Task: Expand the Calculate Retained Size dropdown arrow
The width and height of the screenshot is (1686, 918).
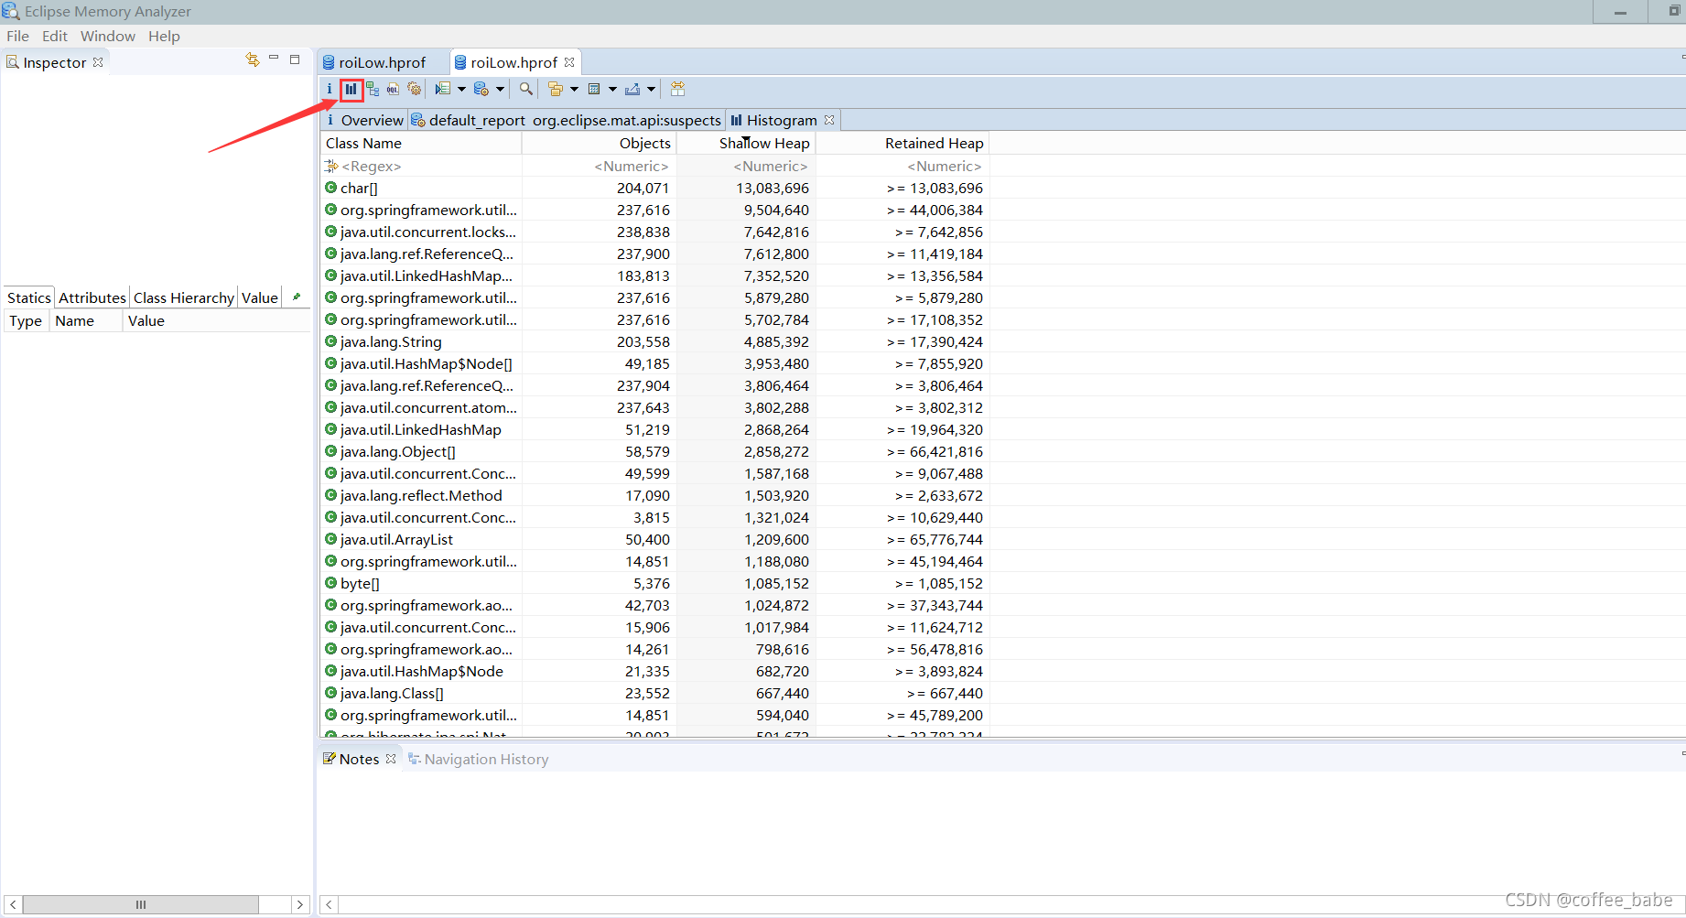Action: click(x=612, y=89)
